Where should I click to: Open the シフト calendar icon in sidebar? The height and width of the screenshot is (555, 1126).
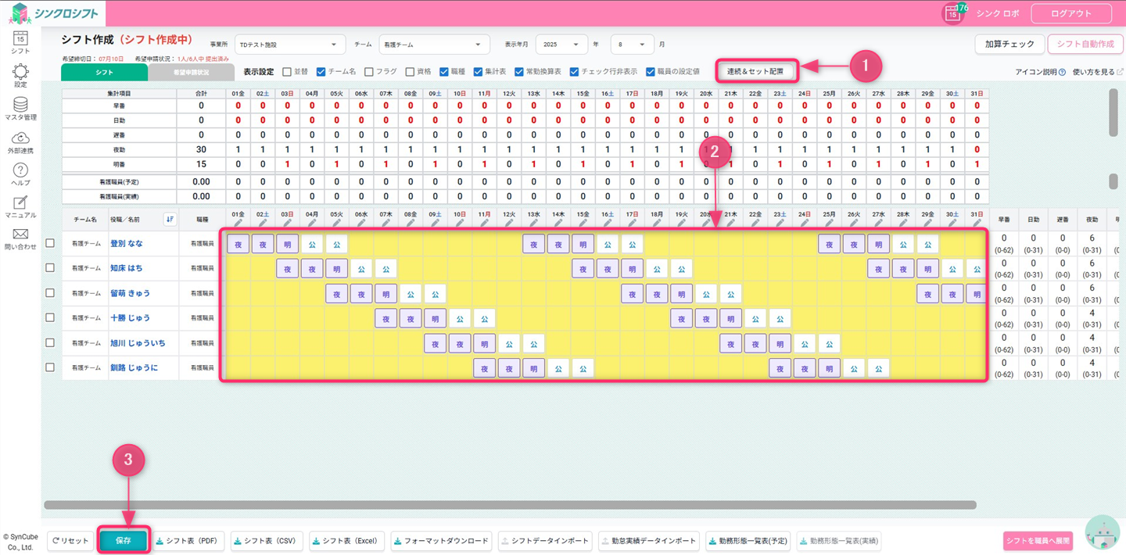coord(20,39)
